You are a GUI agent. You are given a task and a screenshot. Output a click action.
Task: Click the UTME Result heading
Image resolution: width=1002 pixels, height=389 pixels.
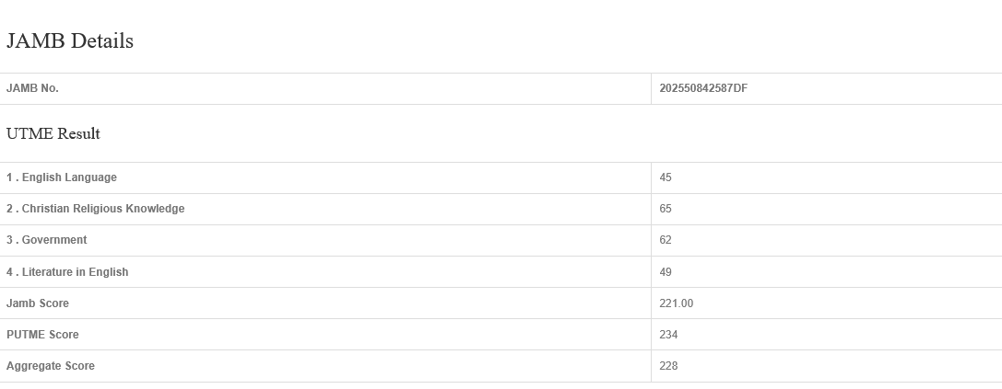[x=53, y=134]
